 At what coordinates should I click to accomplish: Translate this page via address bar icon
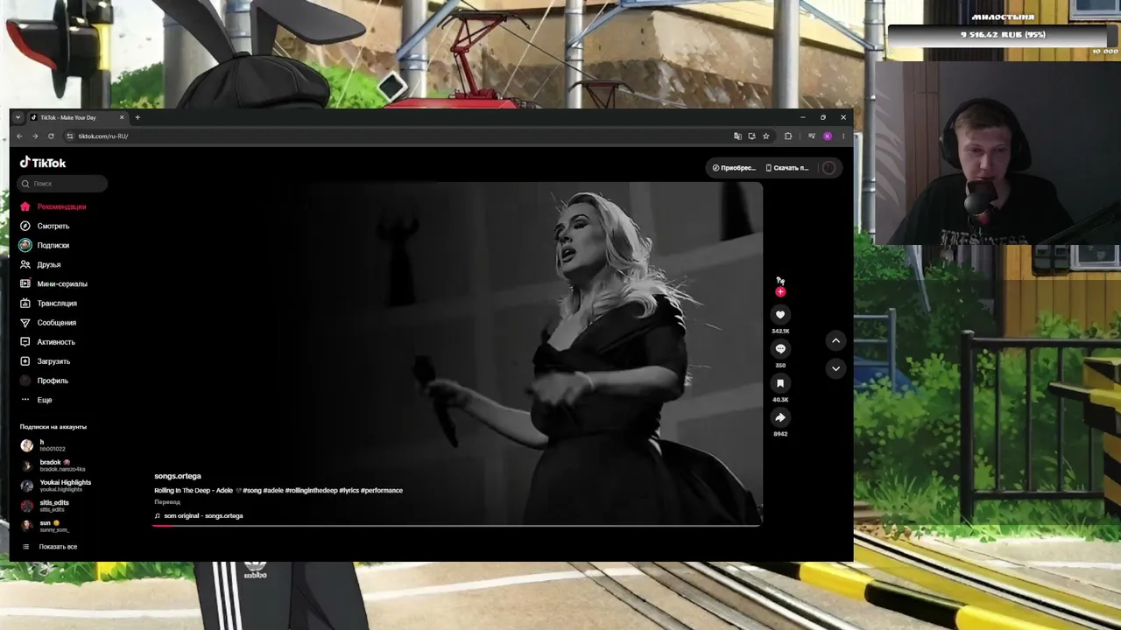click(x=737, y=136)
